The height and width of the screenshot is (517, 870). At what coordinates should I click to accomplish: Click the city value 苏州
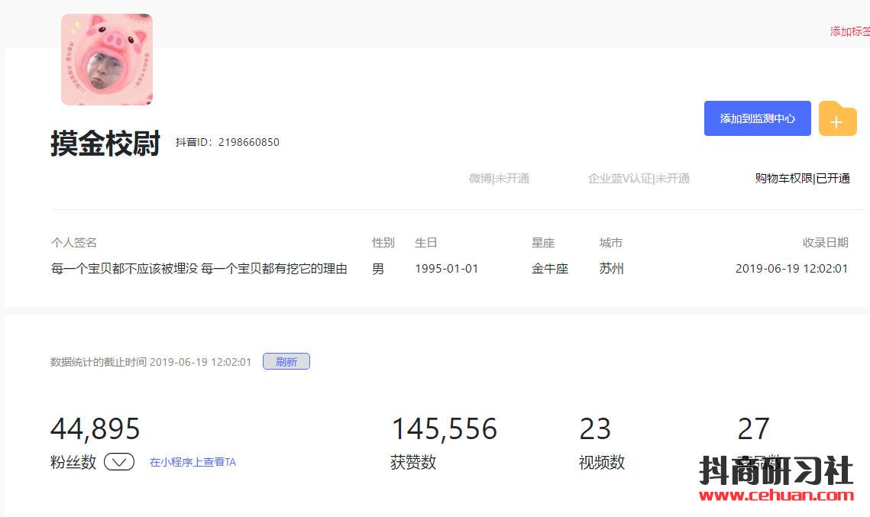click(x=611, y=269)
